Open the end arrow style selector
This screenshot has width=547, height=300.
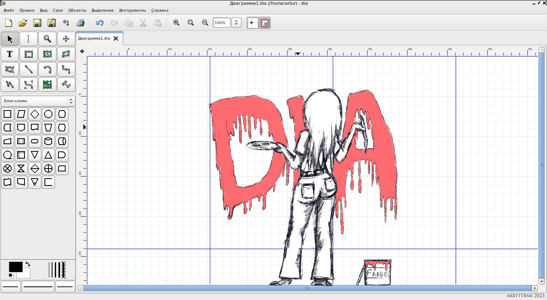65,287
